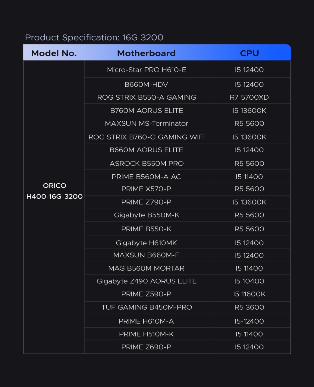Viewport: 314px width, 387px height.
Task: Select ROG STRIX B760-G GAMING WIFI
Action: coord(147,137)
